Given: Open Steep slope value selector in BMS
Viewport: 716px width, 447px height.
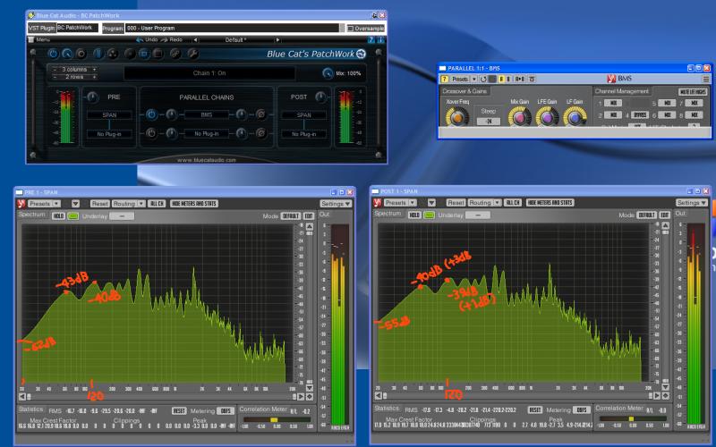Looking at the screenshot, I should point(488,122).
